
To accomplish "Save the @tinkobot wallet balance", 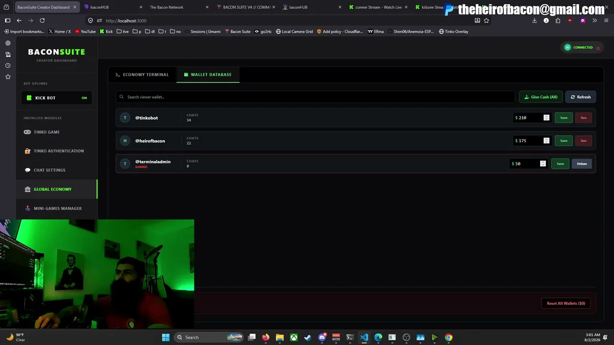I will click(564, 118).
